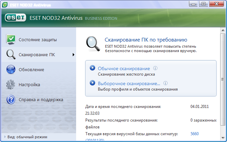Click the info icon next to Обычное сканирование
The width and height of the screenshot is (227, 142).
pos(155,68)
